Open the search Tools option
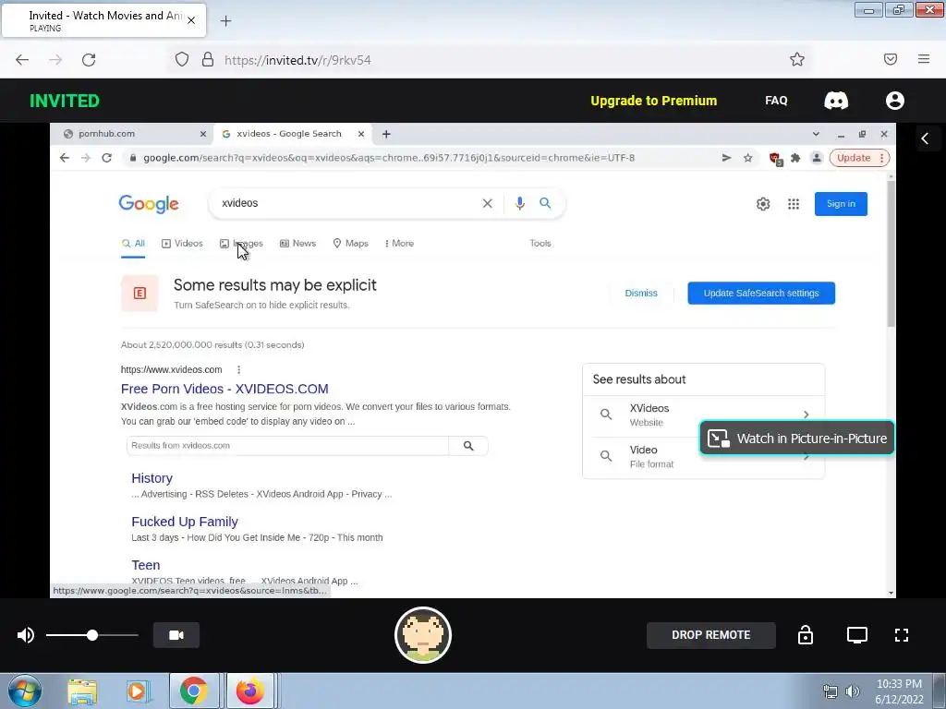This screenshot has height=709, width=946. [x=540, y=244]
